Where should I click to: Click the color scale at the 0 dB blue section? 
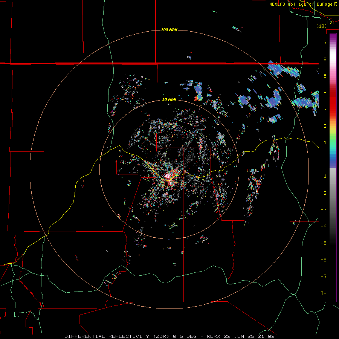tap(333, 160)
